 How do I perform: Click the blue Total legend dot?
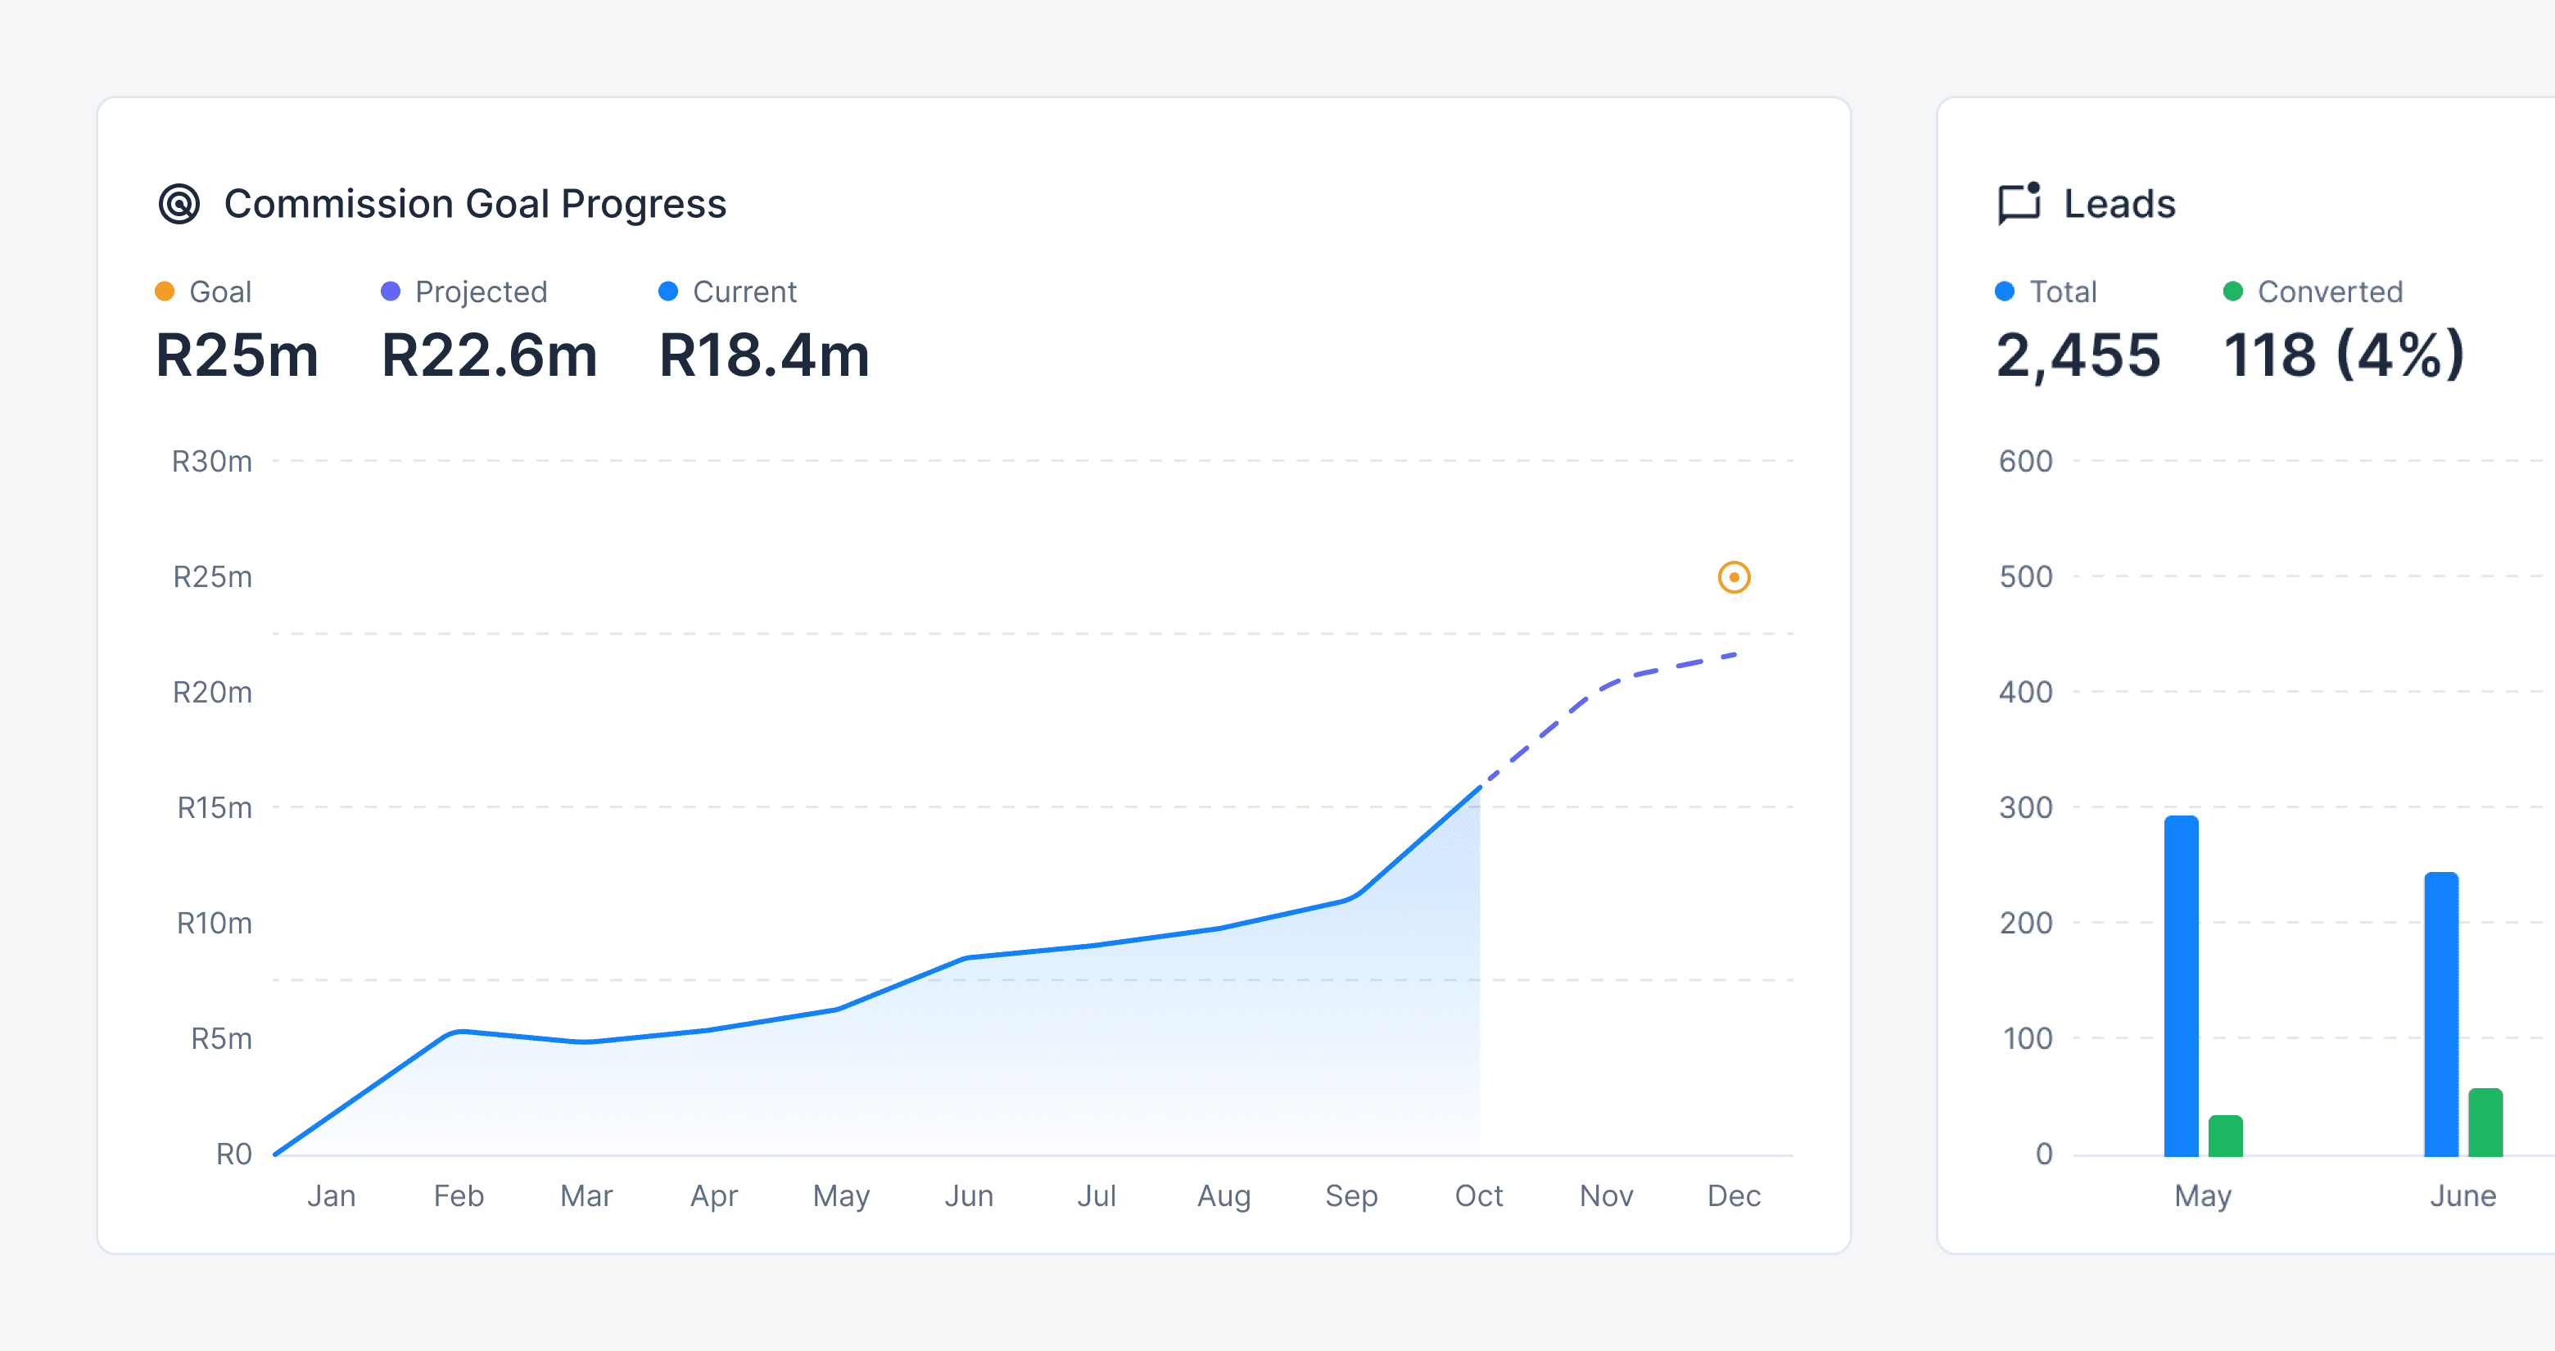coord(2005,291)
